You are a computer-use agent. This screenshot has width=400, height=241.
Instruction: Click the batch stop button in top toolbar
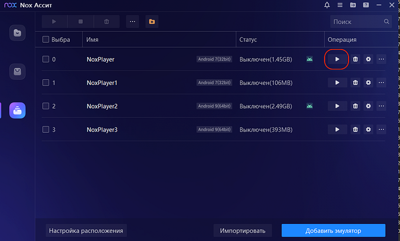(x=81, y=22)
